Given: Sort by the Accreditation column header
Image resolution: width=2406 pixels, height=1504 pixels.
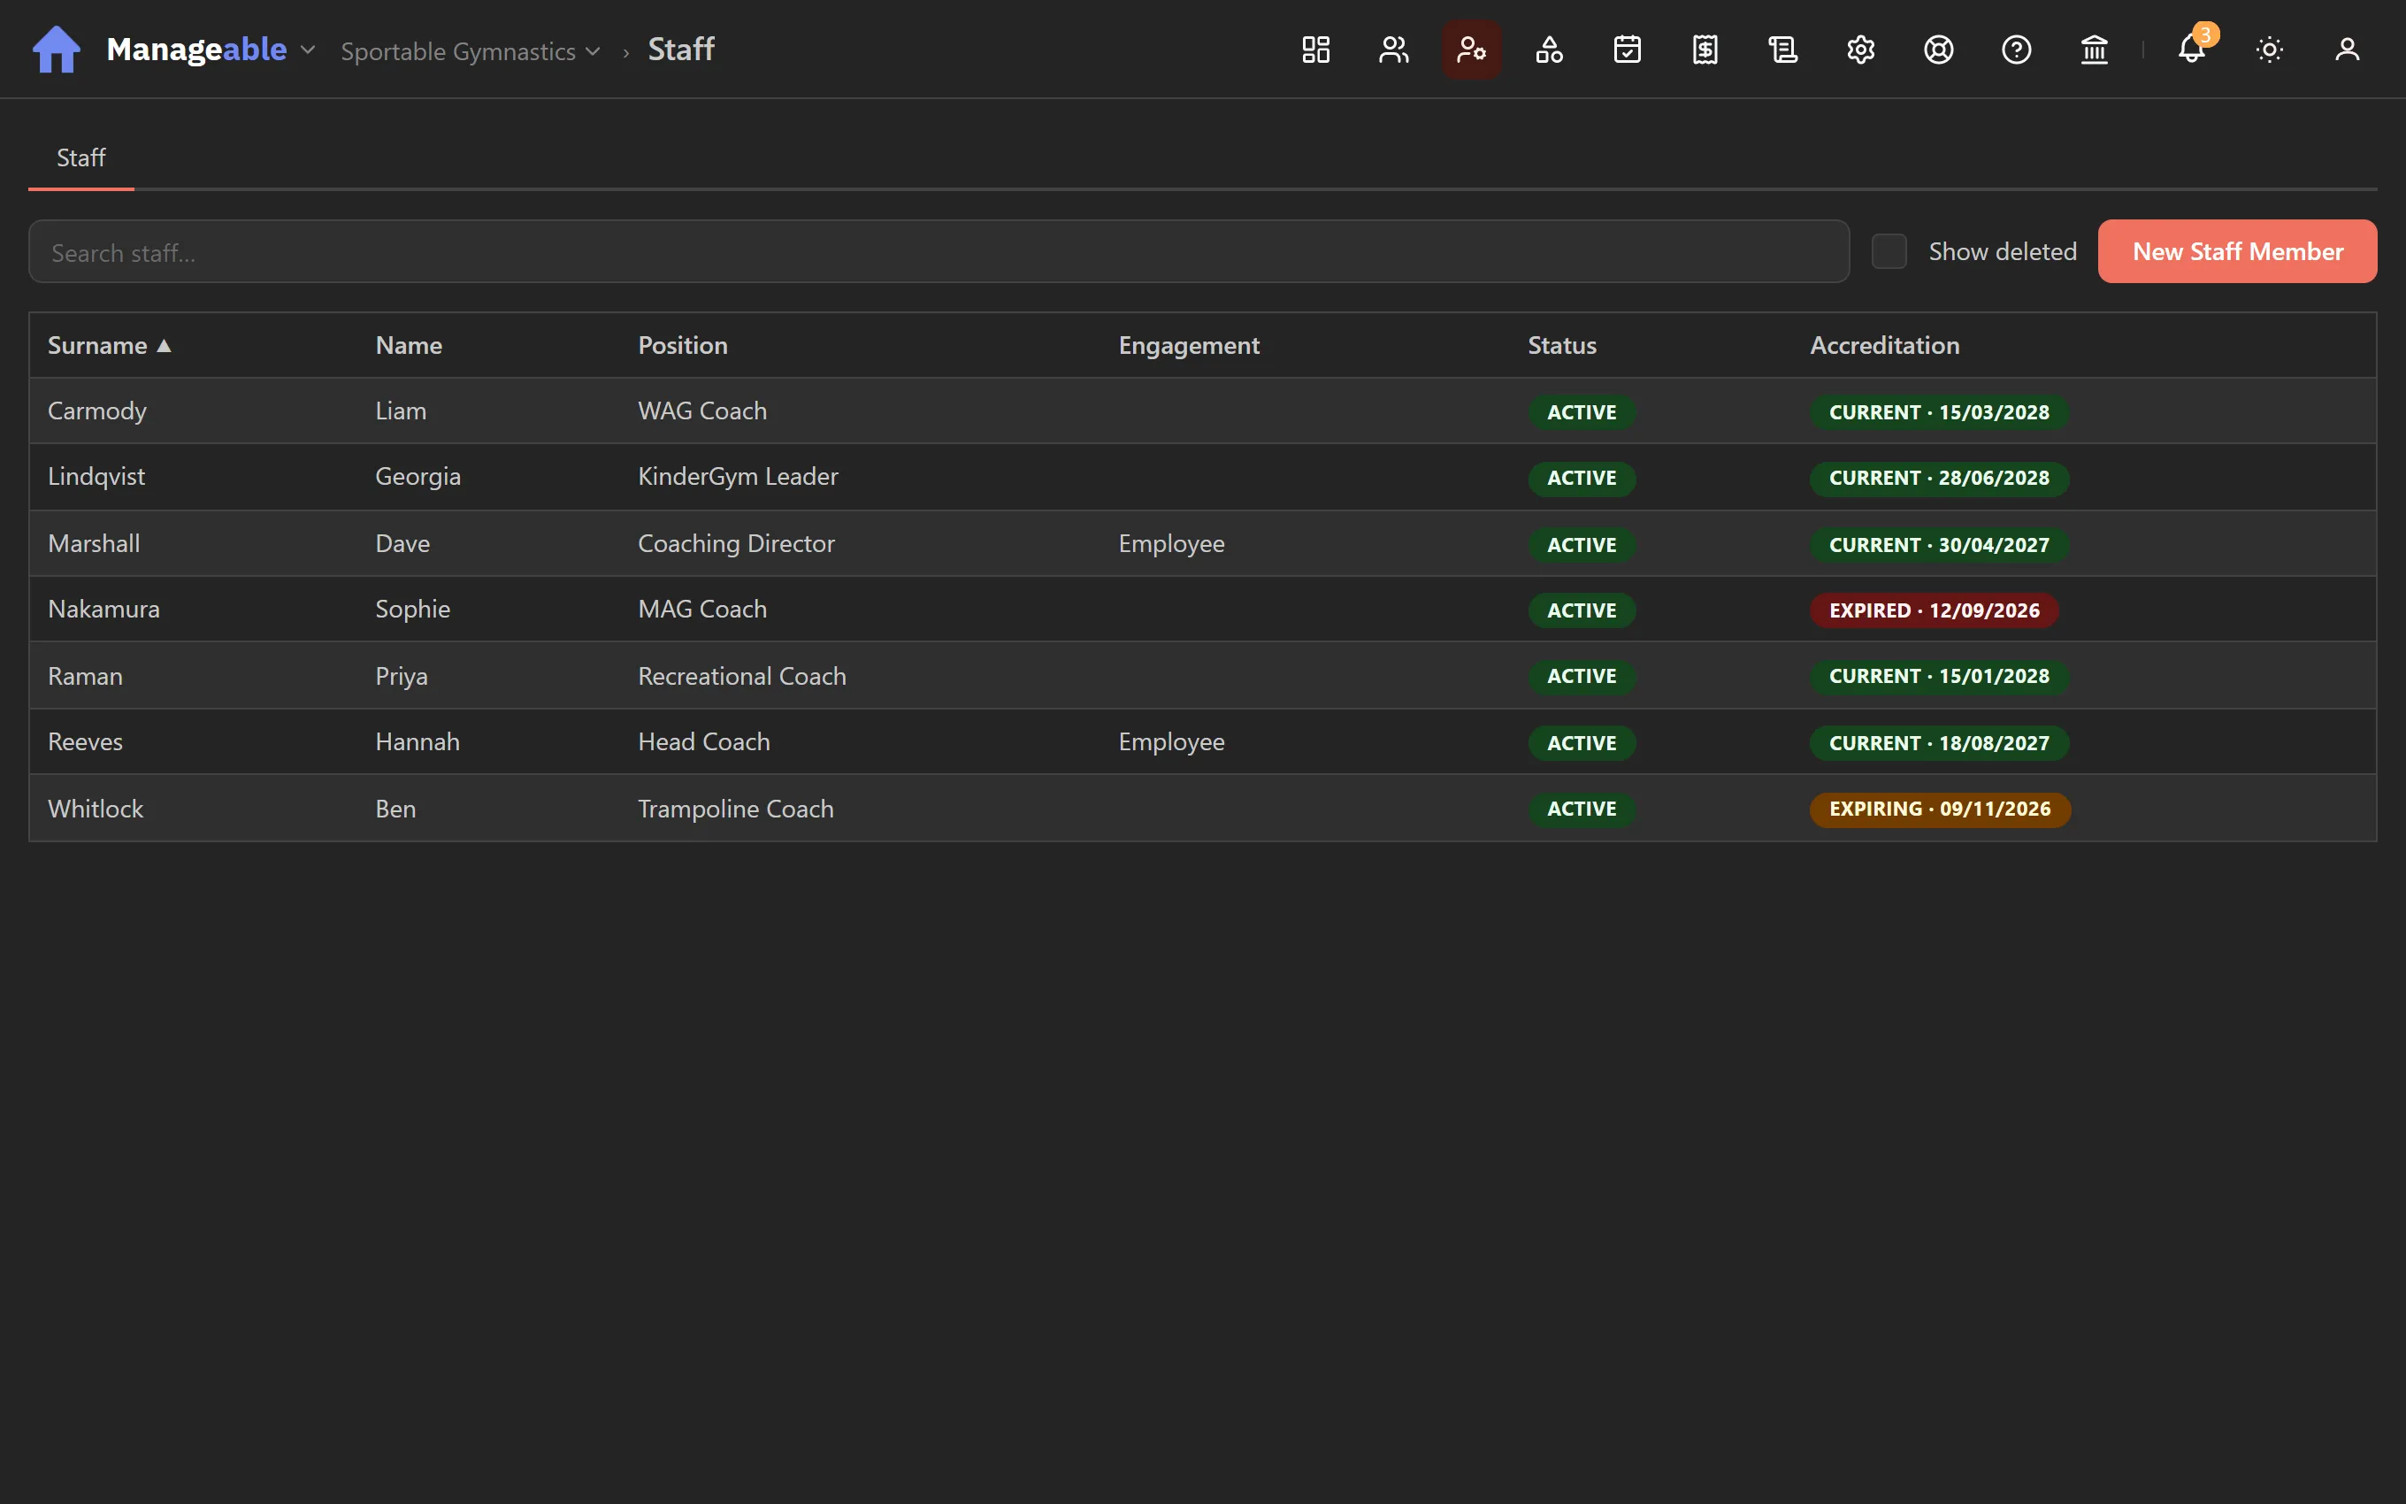Looking at the screenshot, I should pyautogui.click(x=1885, y=345).
